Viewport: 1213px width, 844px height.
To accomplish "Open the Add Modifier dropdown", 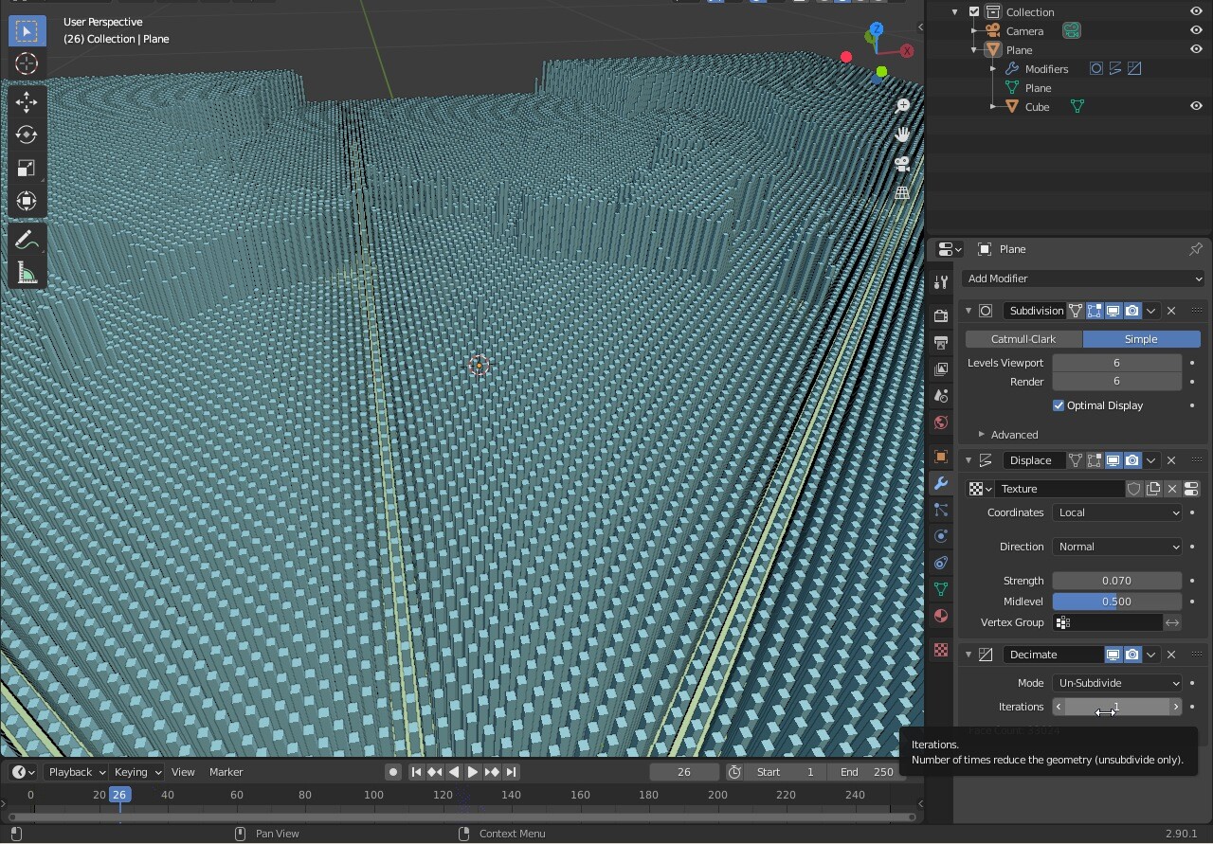I will click(x=1083, y=278).
